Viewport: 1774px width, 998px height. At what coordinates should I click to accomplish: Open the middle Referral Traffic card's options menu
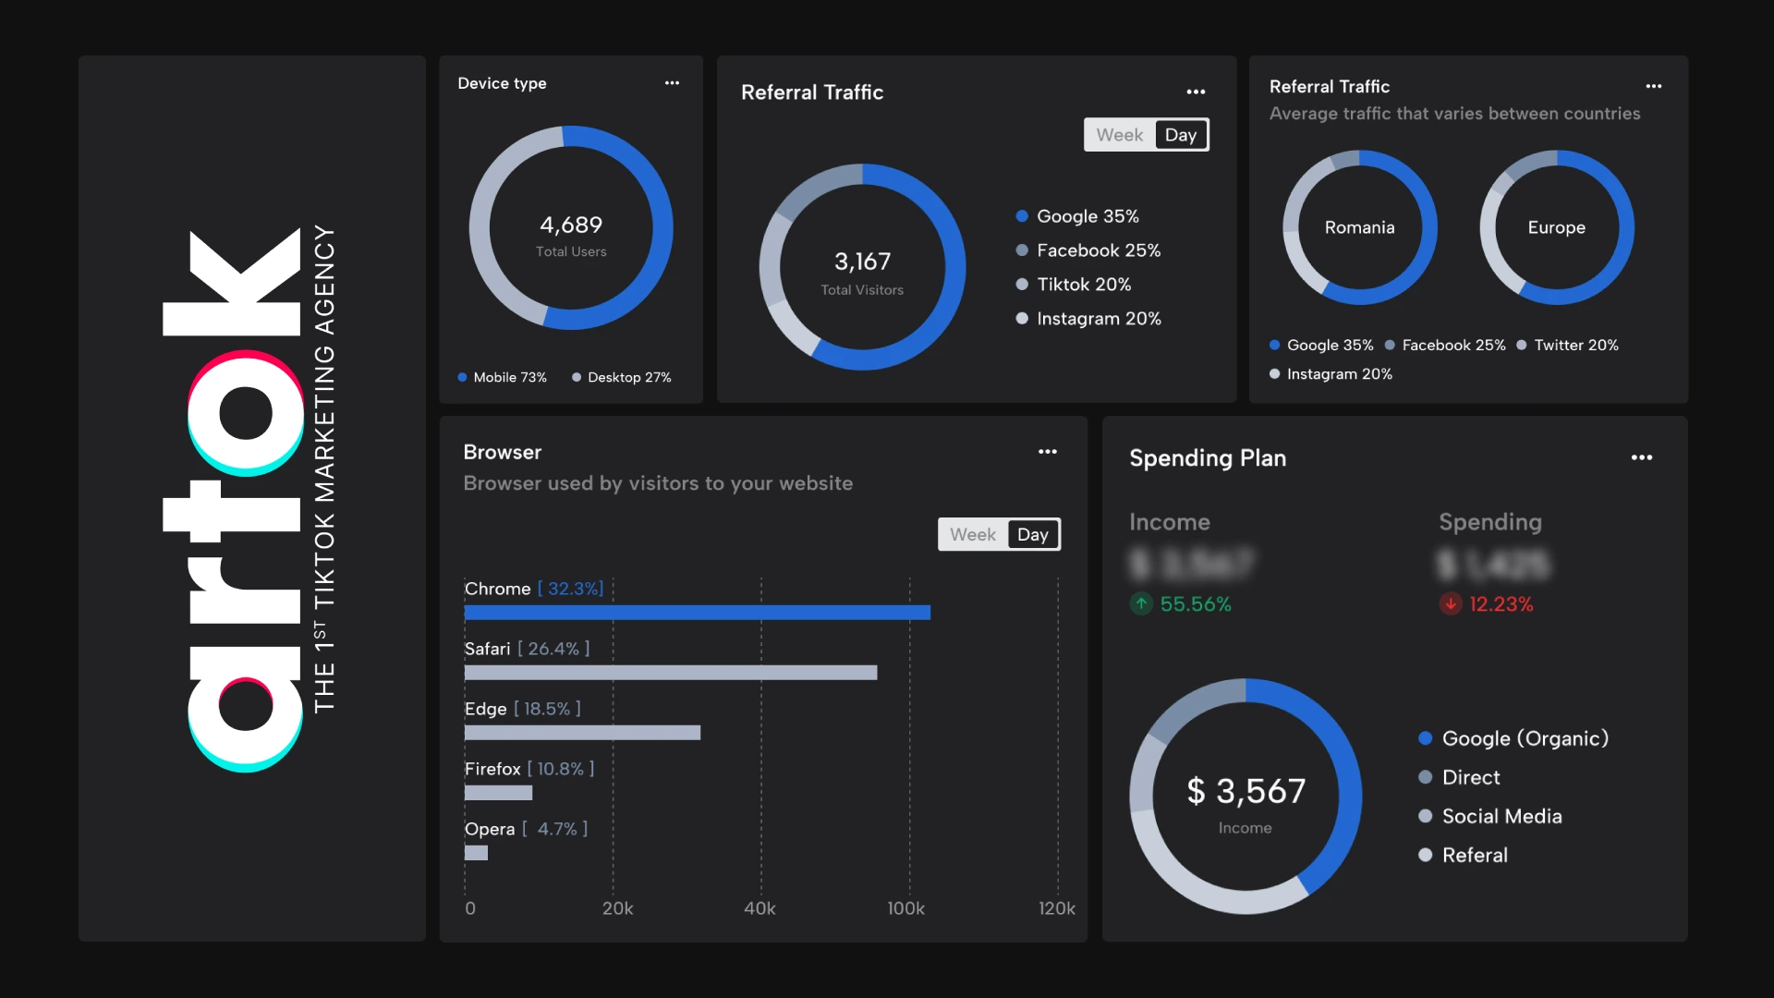click(x=1196, y=92)
